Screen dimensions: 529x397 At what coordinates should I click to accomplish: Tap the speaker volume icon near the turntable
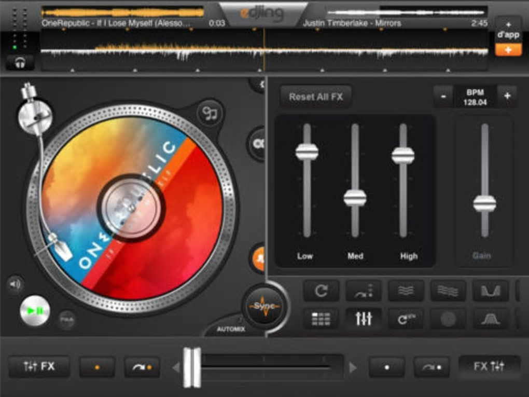(x=15, y=284)
